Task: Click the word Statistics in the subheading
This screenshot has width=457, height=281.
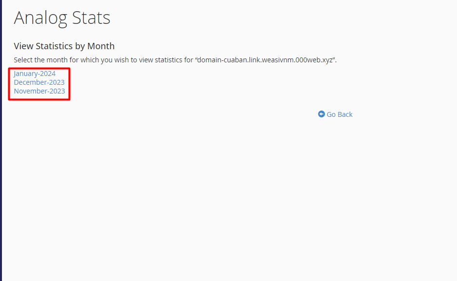Action: [54, 46]
